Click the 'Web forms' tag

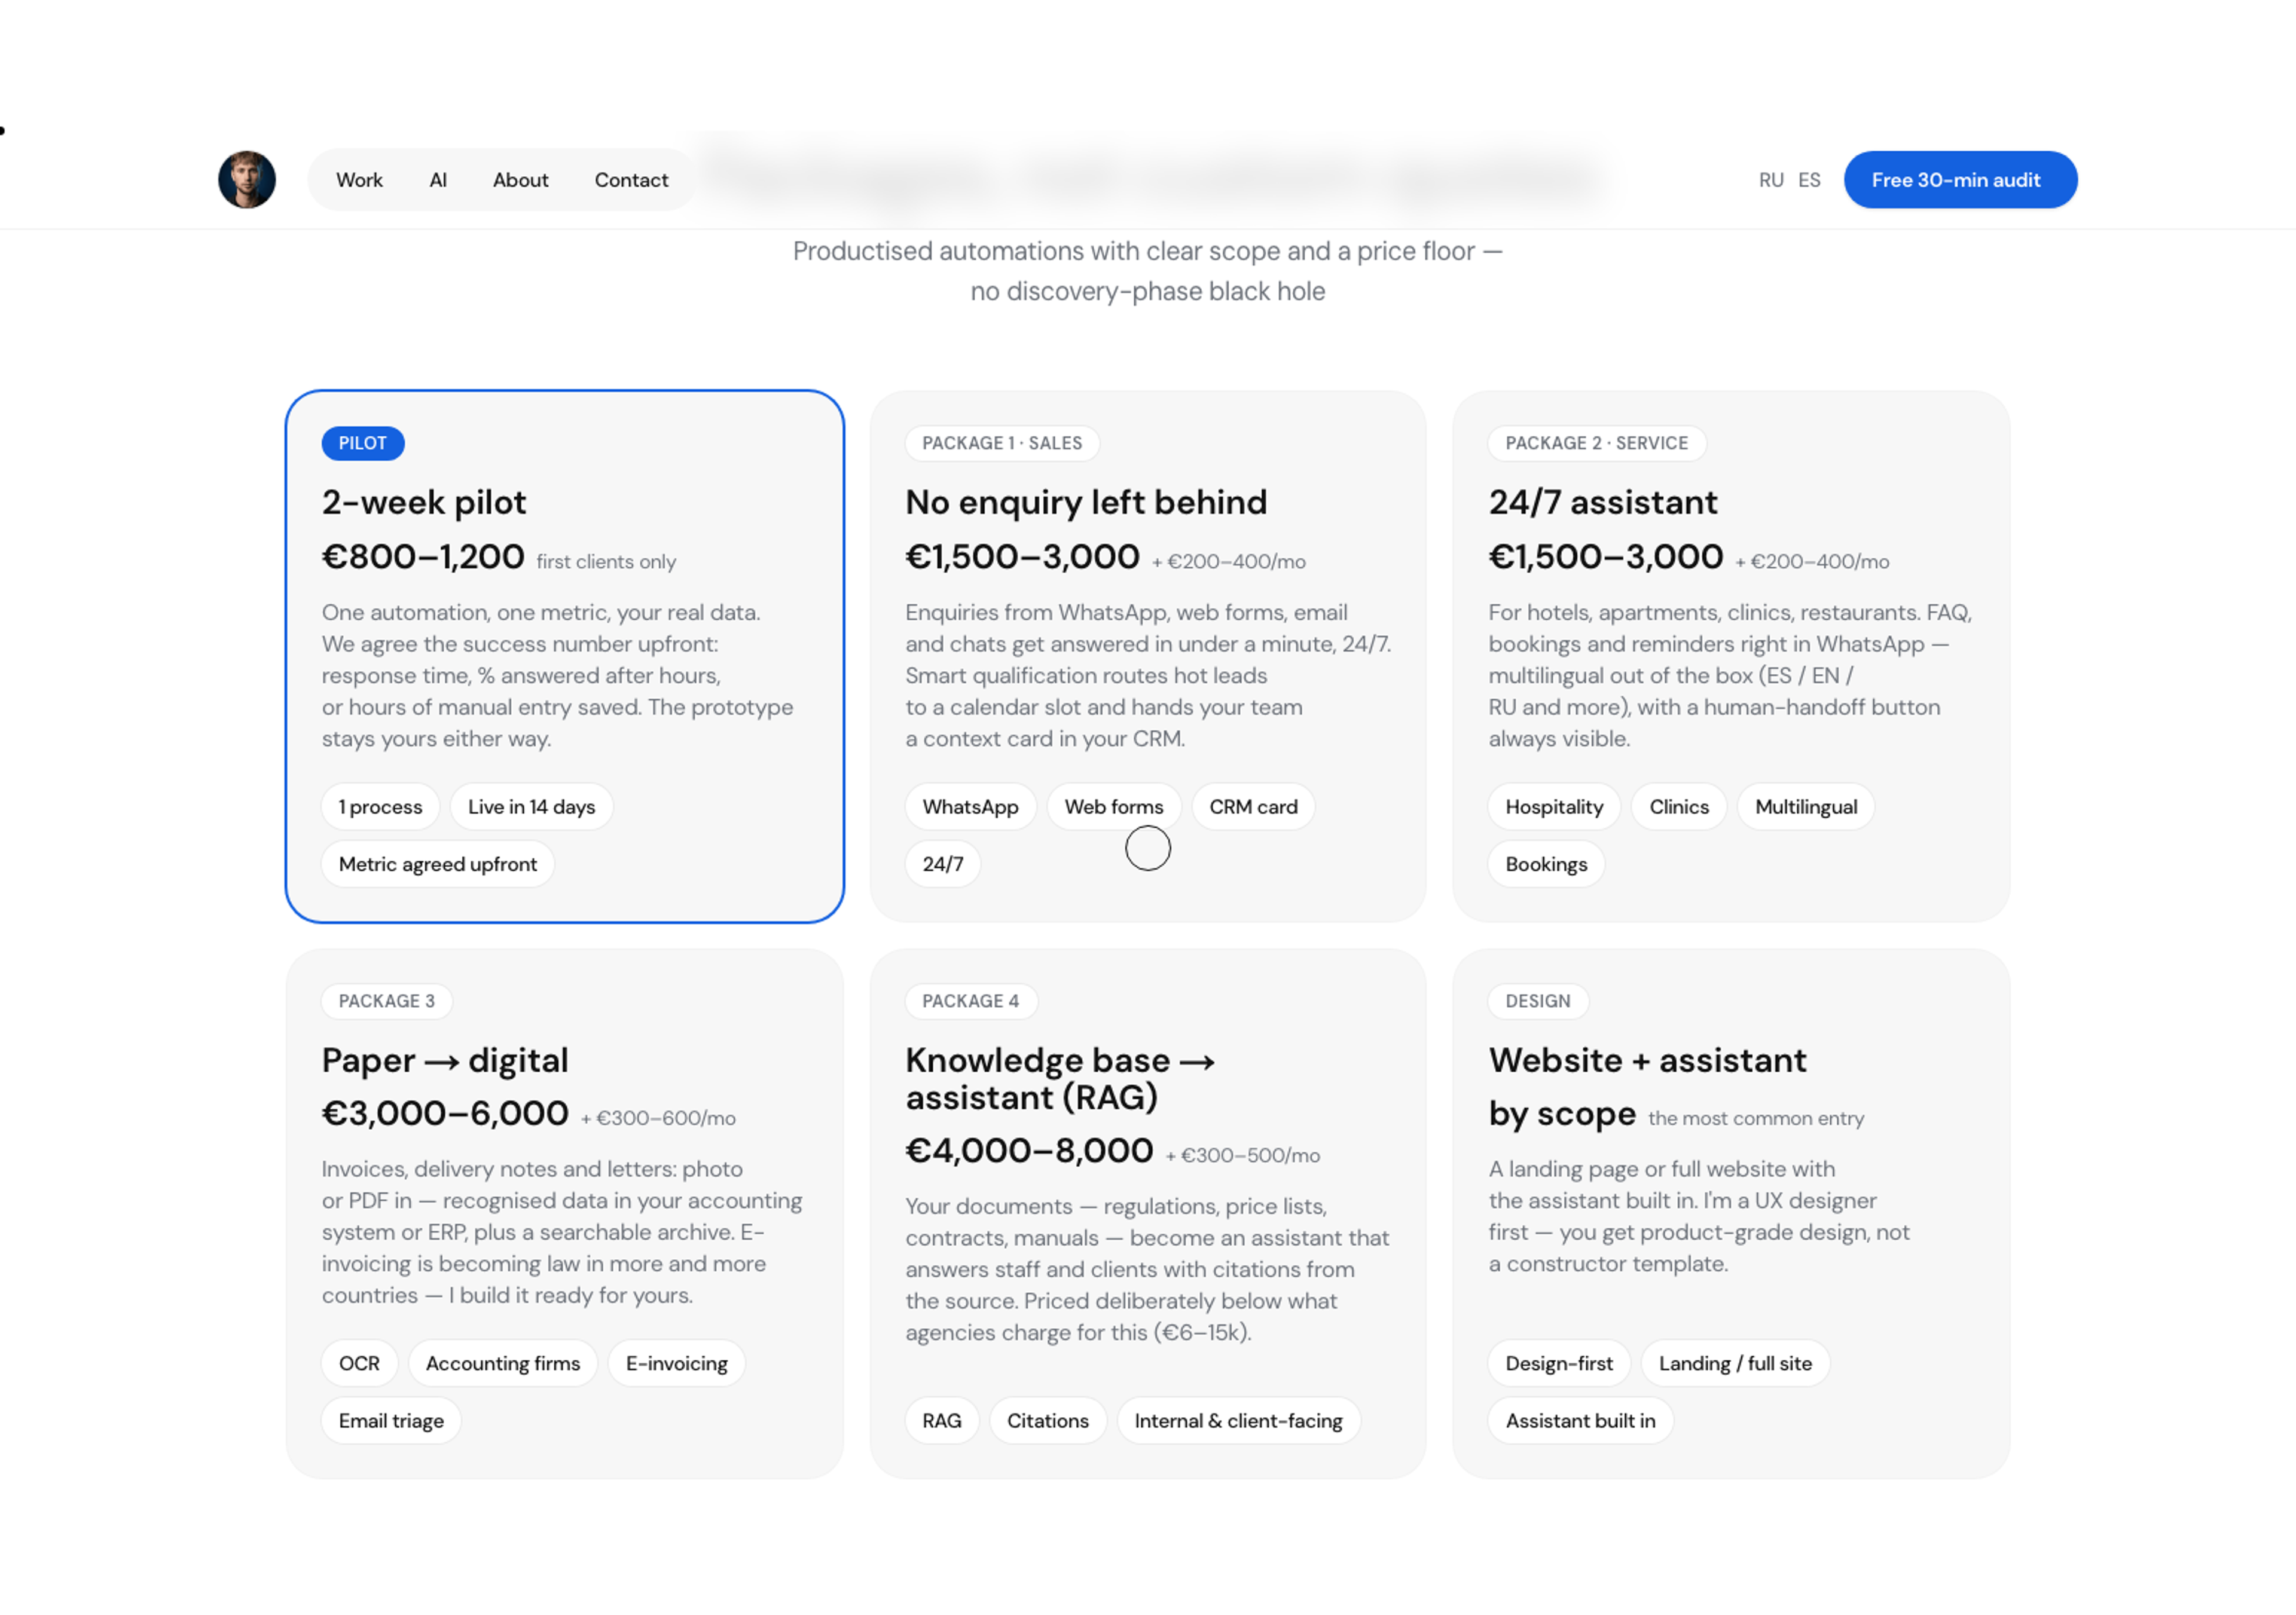coord(1114,806)
